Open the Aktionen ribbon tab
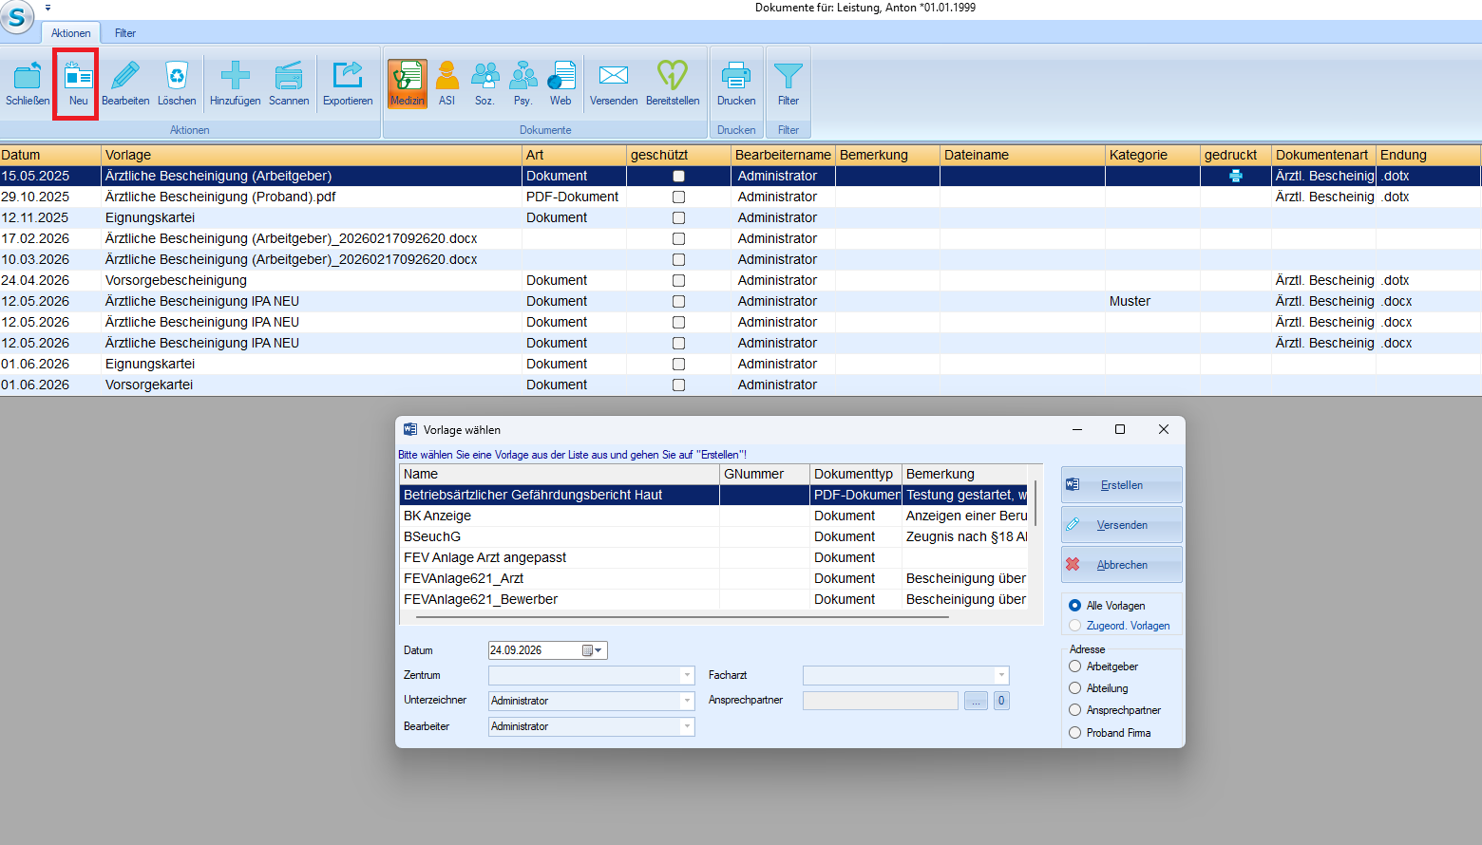This screenshot has width=1482, height=845. point(71,33)
